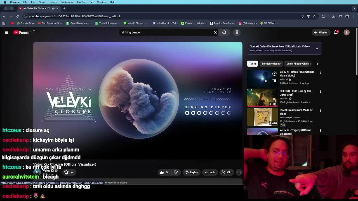The height and width of the screenshot is (201, 358).
Task: Click the Paylaş share button
Action: (x=191, y=172)
